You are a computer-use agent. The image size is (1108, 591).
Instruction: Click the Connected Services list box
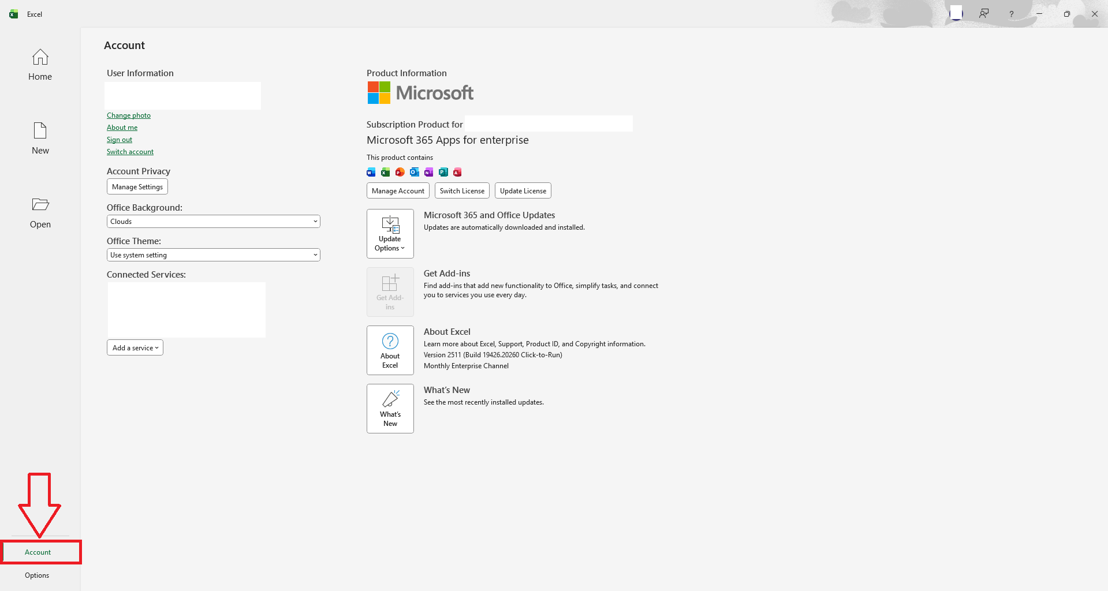coord(186,310)
